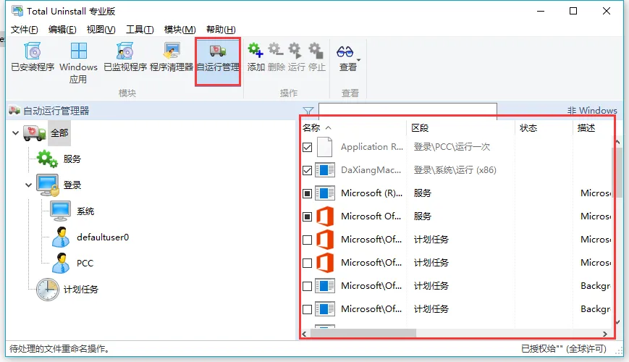Screen dimensions: 629x362
Task: Click the 添加 action icon
Action: pyautogui.click(x=256, y=50)
